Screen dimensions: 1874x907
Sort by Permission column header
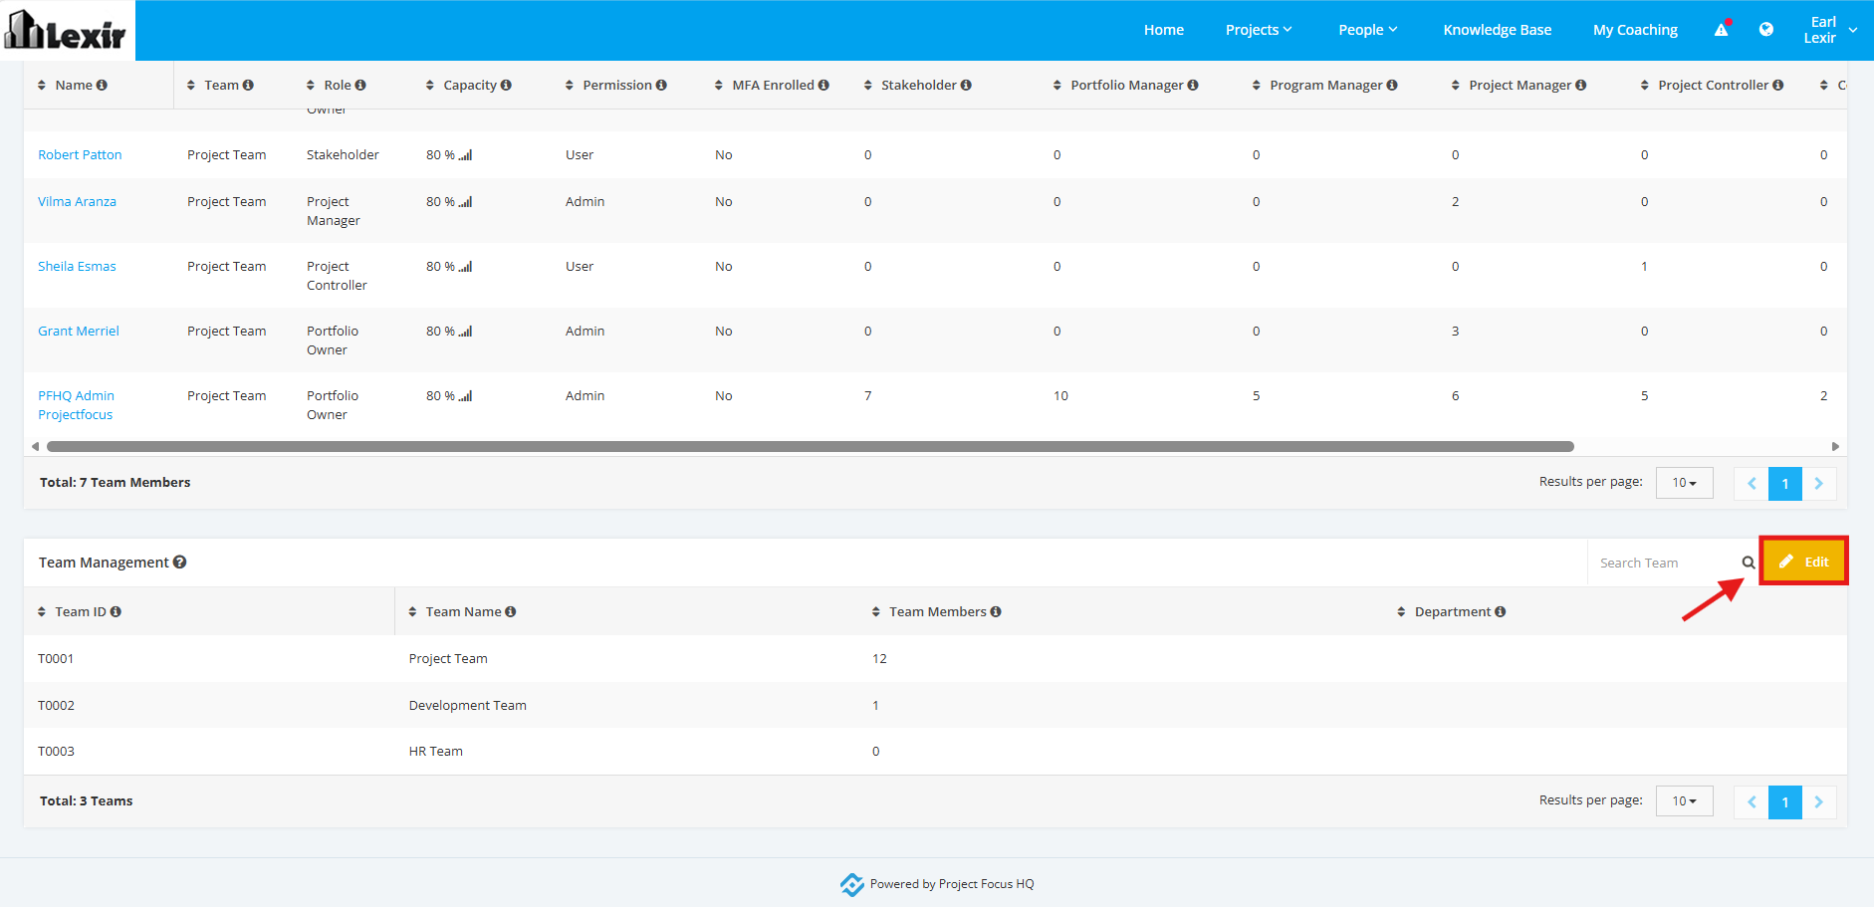tap(615, 86)
